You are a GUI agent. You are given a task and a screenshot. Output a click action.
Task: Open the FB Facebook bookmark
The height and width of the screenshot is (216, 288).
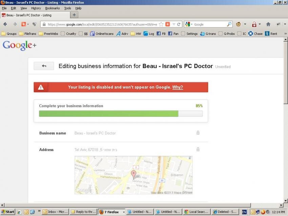tap(161, 34)
